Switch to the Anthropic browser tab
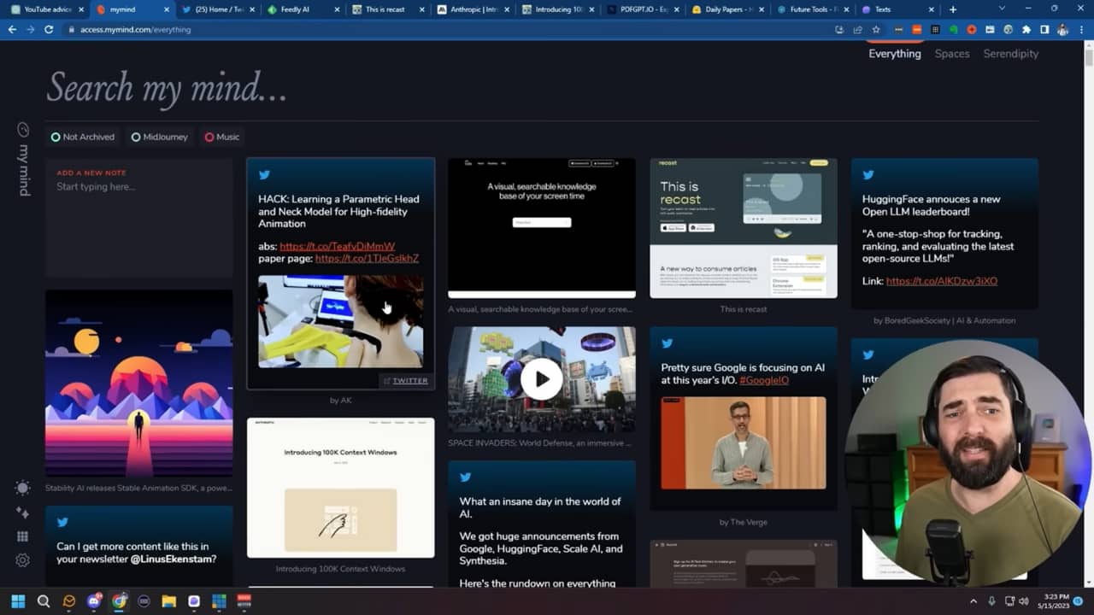 coord(473,9)
